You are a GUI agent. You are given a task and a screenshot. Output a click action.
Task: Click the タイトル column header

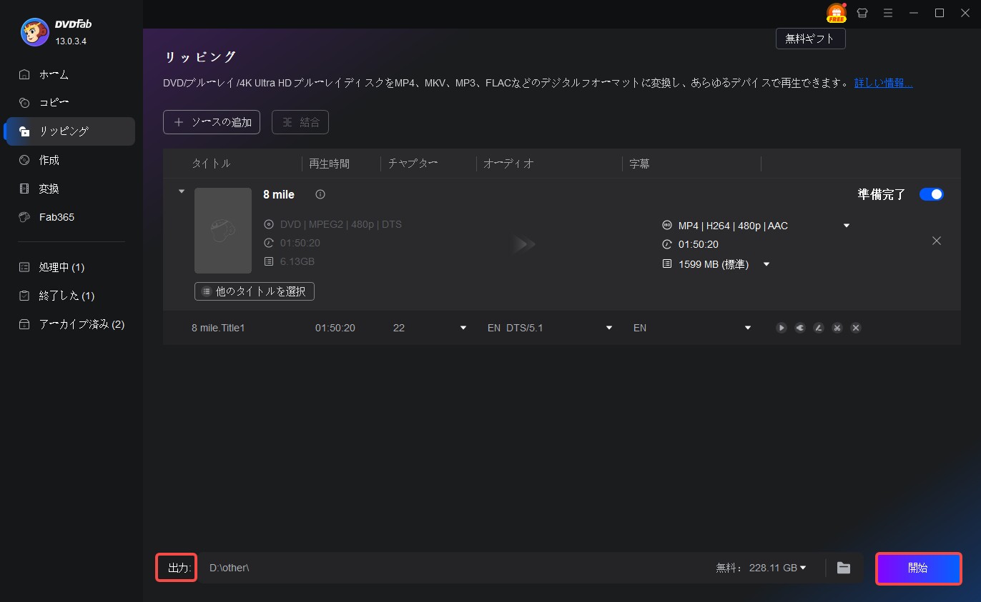(211, 164)
